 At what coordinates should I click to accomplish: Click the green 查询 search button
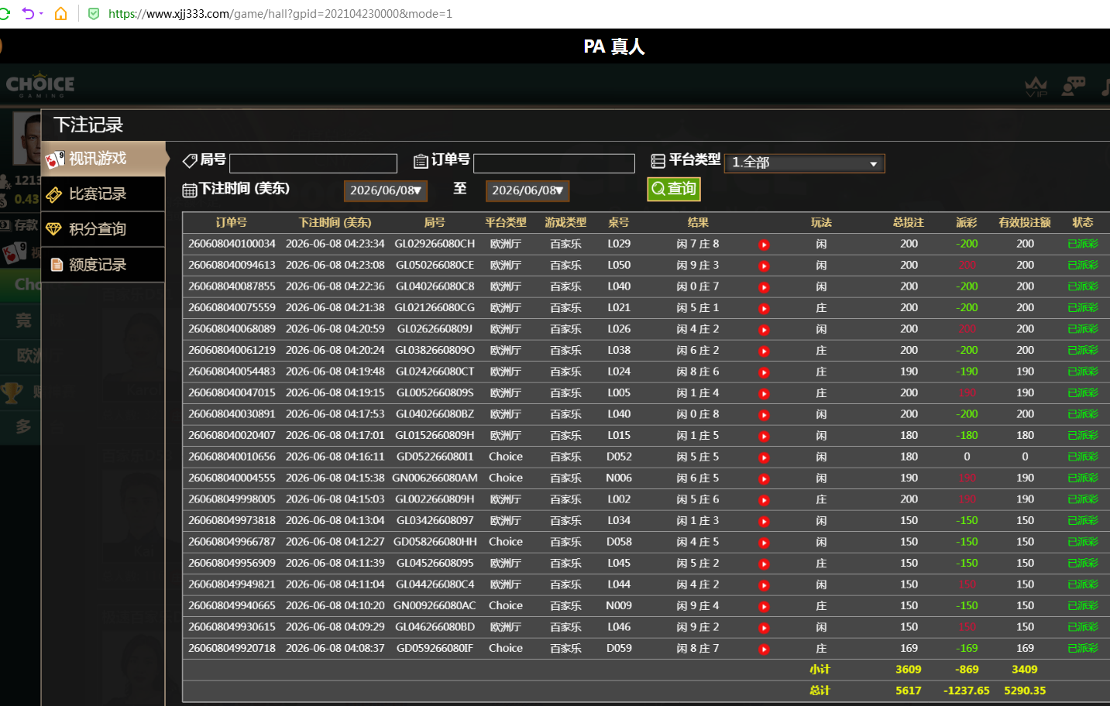(674, 189)
